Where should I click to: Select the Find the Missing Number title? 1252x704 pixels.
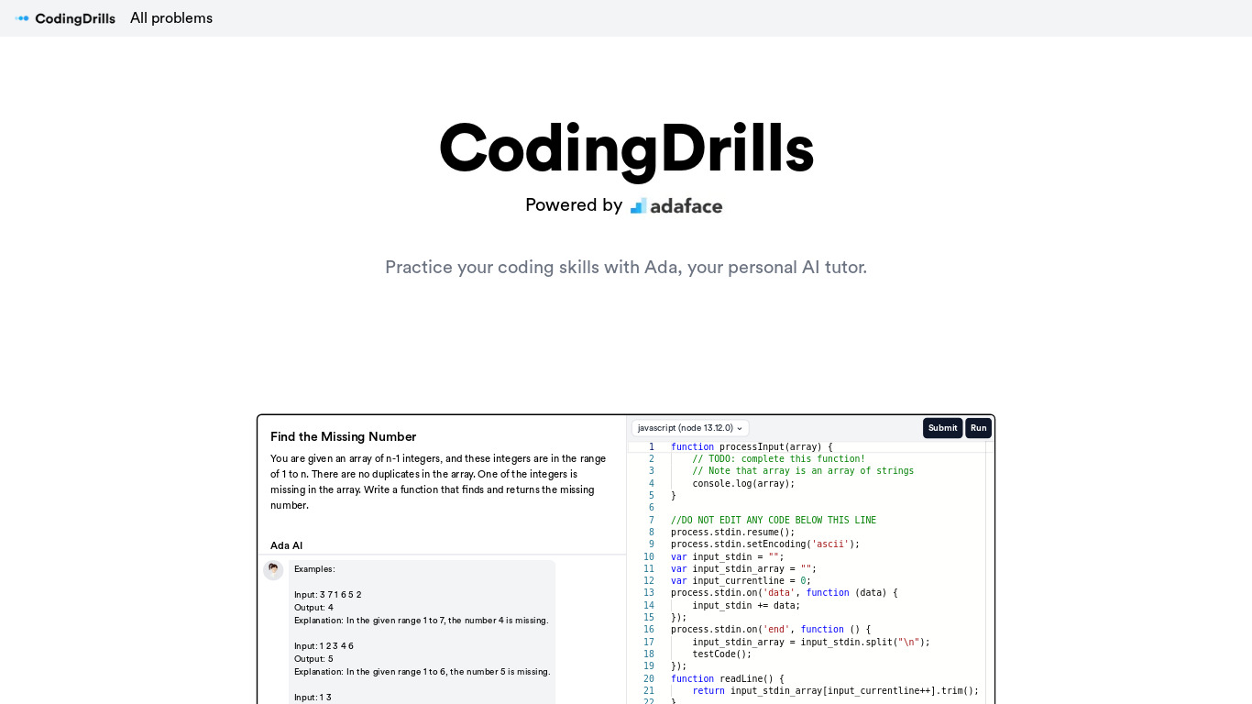point(344,436)
